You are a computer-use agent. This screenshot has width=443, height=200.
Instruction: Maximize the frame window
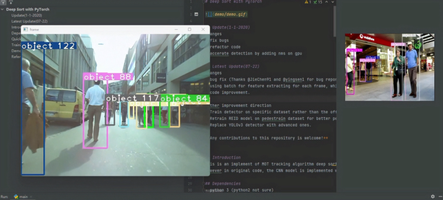tap(190, 30)
